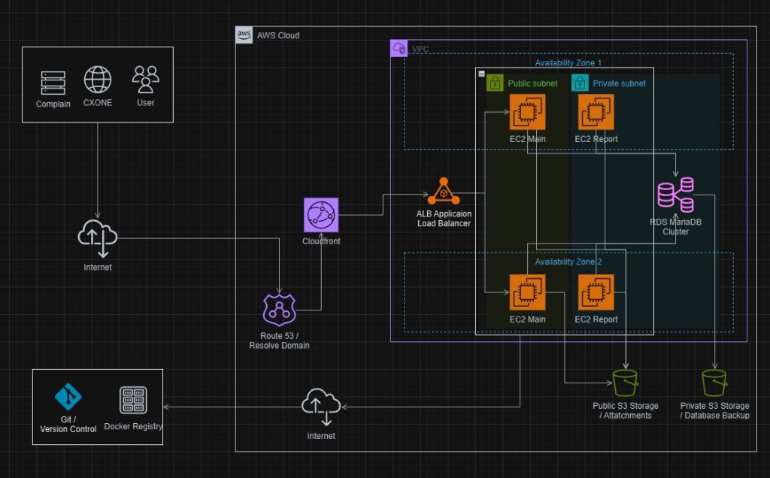
Task: Click the CXONE globe icon
Action: point(98,79)
